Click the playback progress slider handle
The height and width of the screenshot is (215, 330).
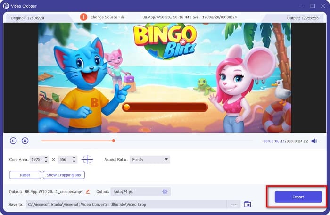click(114, 141)
